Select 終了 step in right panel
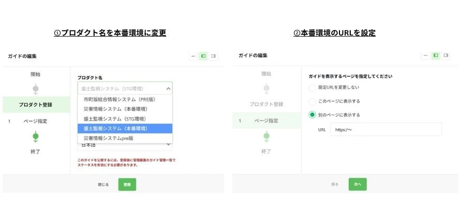The image size is (465, 206). [x=266, y=151]
